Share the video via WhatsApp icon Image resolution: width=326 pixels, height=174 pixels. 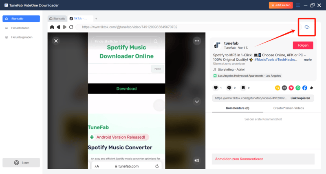click(298, 88)
